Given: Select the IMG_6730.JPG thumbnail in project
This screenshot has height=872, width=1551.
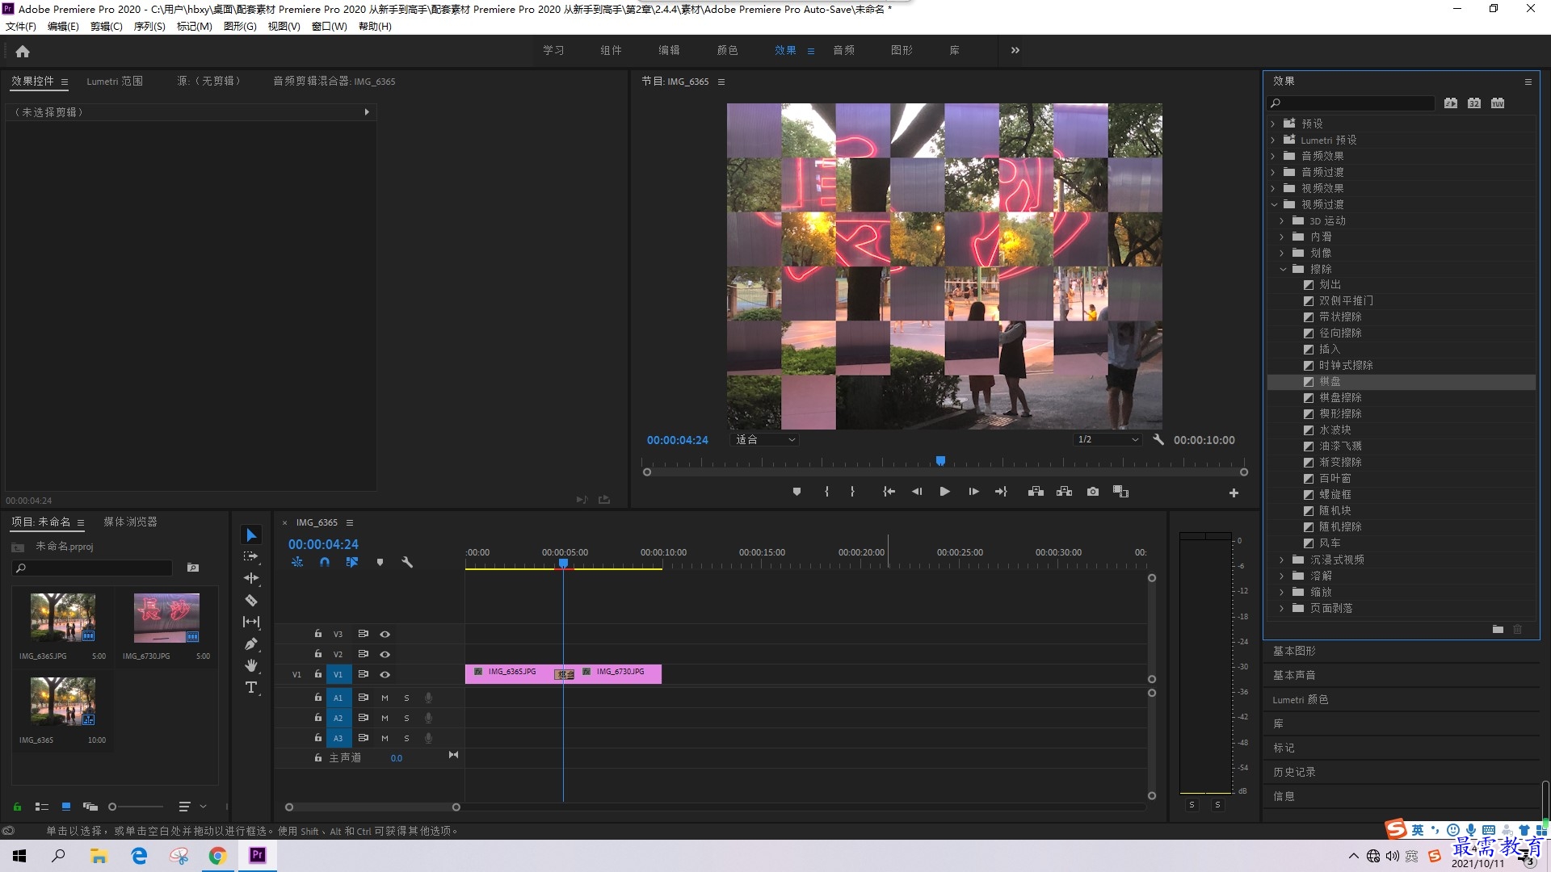Looking at the screenshot, I should click(166, 618).
